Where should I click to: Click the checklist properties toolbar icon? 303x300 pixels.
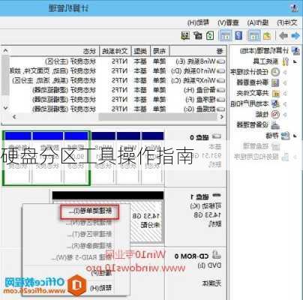(x=185, y=36)
